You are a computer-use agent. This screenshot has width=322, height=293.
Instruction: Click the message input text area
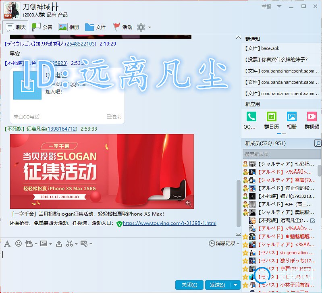pyautogui.click(x=120, y=264)
